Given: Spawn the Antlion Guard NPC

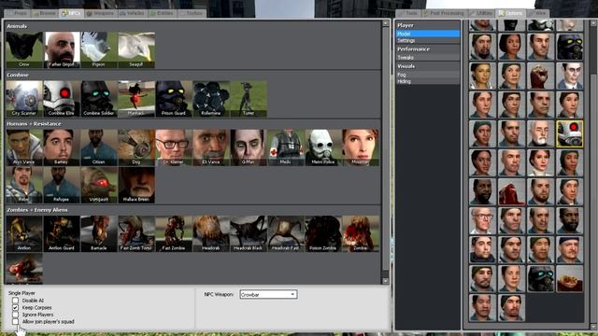Looking at the screenshot, I should click(62, 233).
